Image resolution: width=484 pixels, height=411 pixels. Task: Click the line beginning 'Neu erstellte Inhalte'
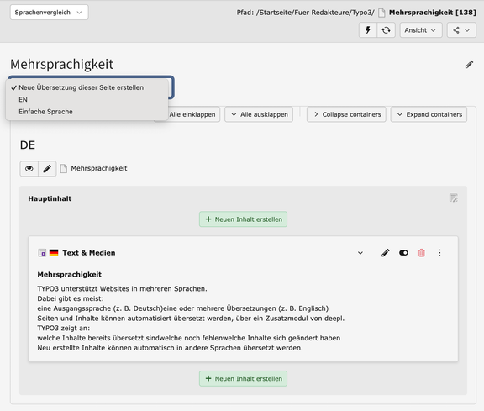(170, 348)
